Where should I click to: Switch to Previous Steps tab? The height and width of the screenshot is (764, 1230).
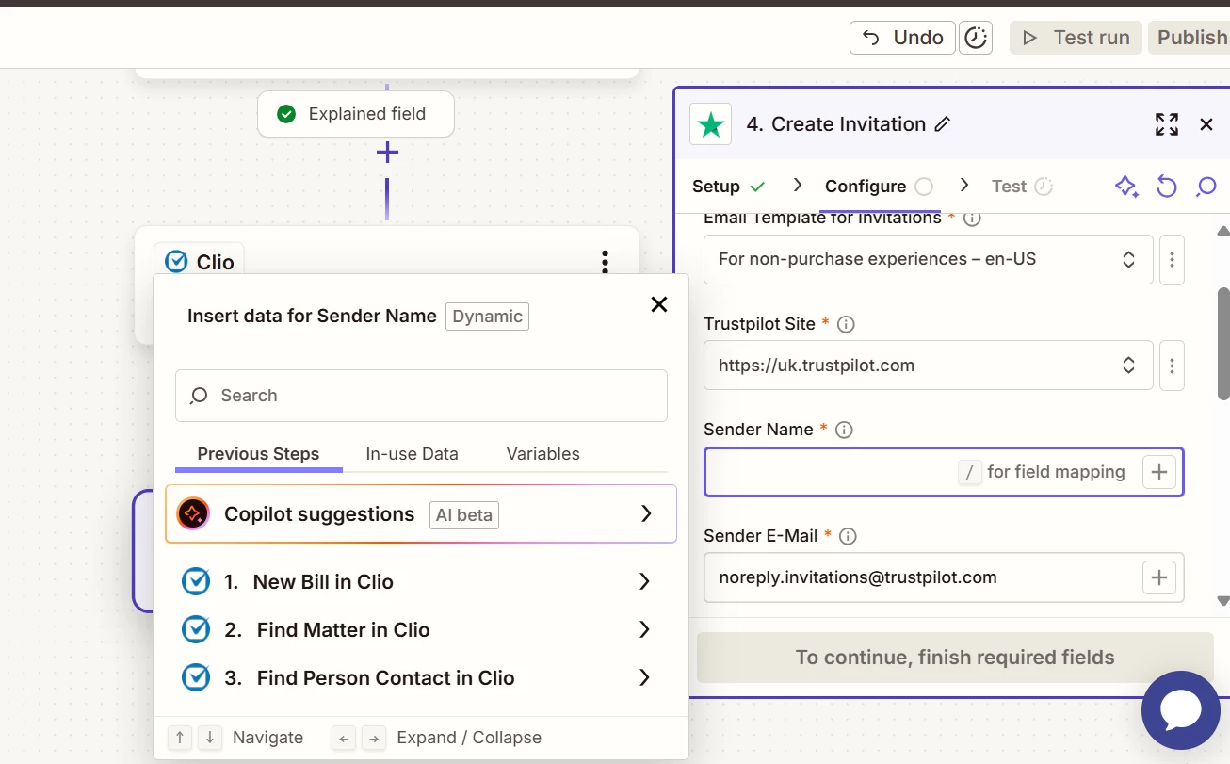[258, 454]
